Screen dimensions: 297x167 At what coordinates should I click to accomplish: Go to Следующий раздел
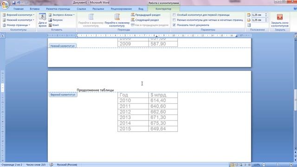point(145,20)
